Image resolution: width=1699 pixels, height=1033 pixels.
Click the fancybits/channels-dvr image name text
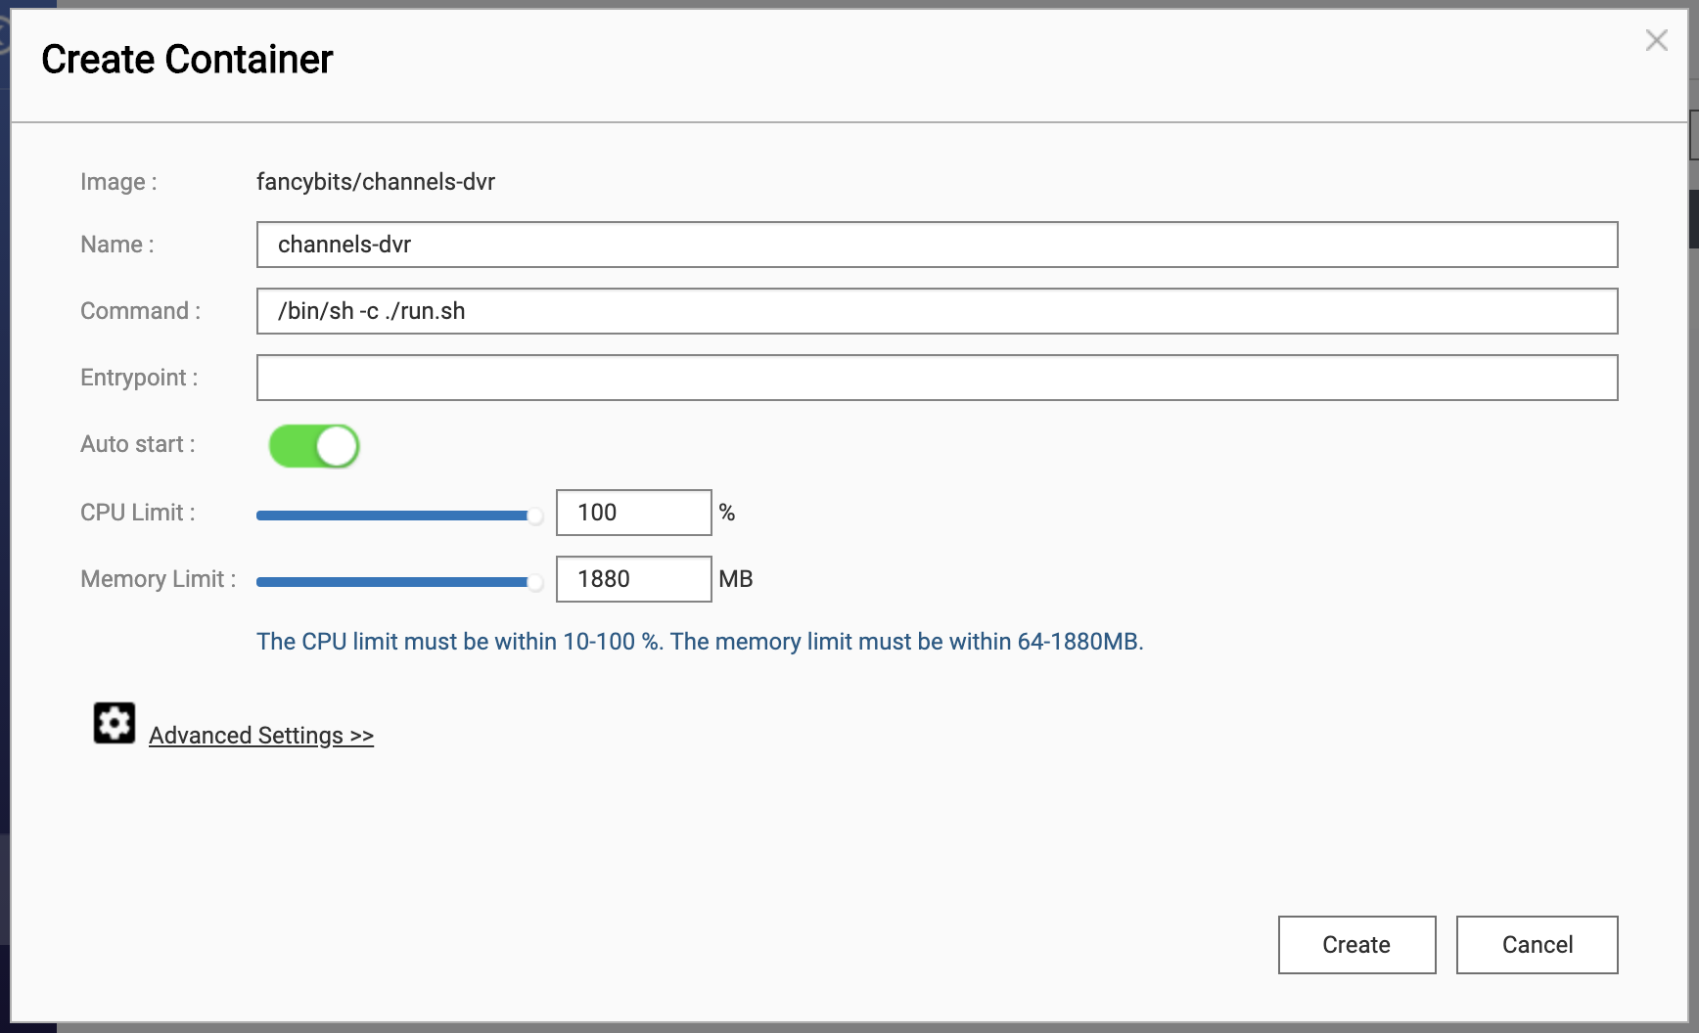point(376,182)
